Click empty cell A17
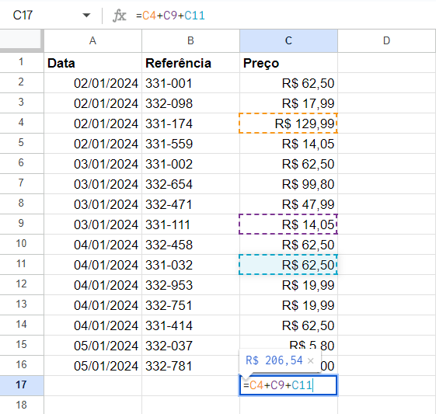 point(92,386)
